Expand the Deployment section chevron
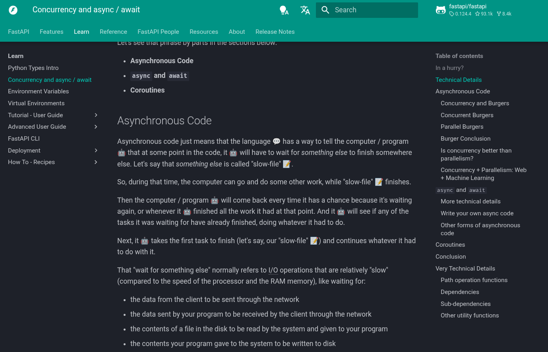 [96, 151]
